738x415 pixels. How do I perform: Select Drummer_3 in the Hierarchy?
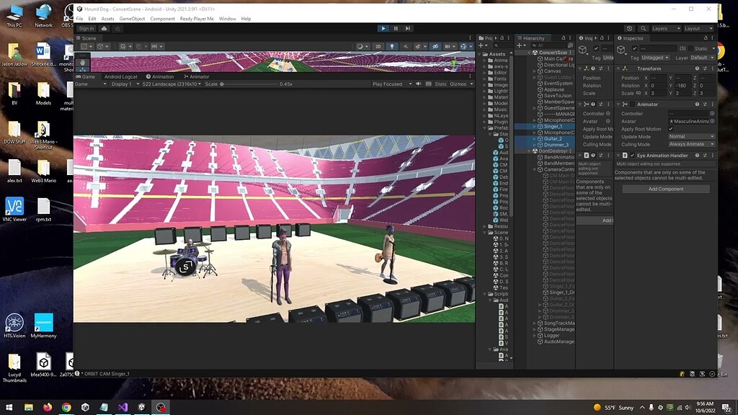pyautogui.click(x=556, y=145)
